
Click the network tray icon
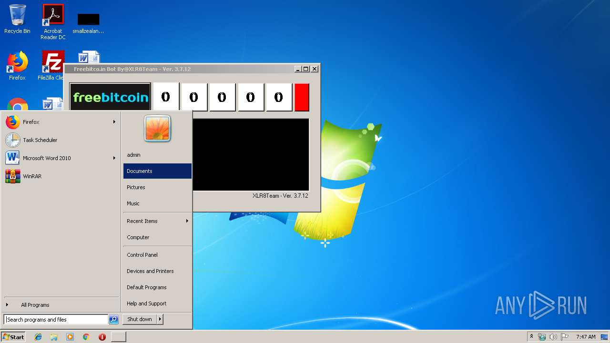[542, 337]
